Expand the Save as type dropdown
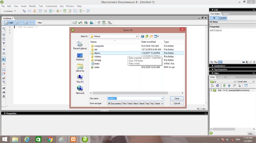 135,103
